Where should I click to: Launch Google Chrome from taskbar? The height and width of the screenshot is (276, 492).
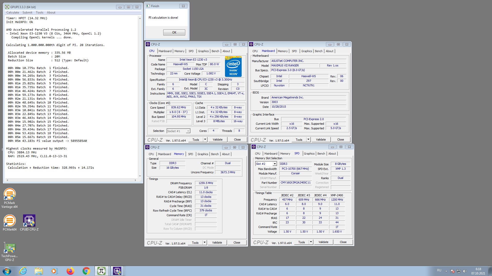click(x=86, y=271)
